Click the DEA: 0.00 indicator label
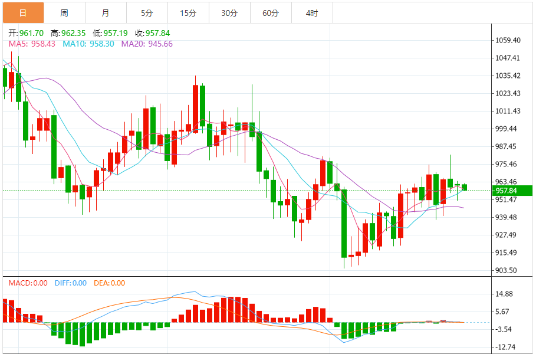 109,283
